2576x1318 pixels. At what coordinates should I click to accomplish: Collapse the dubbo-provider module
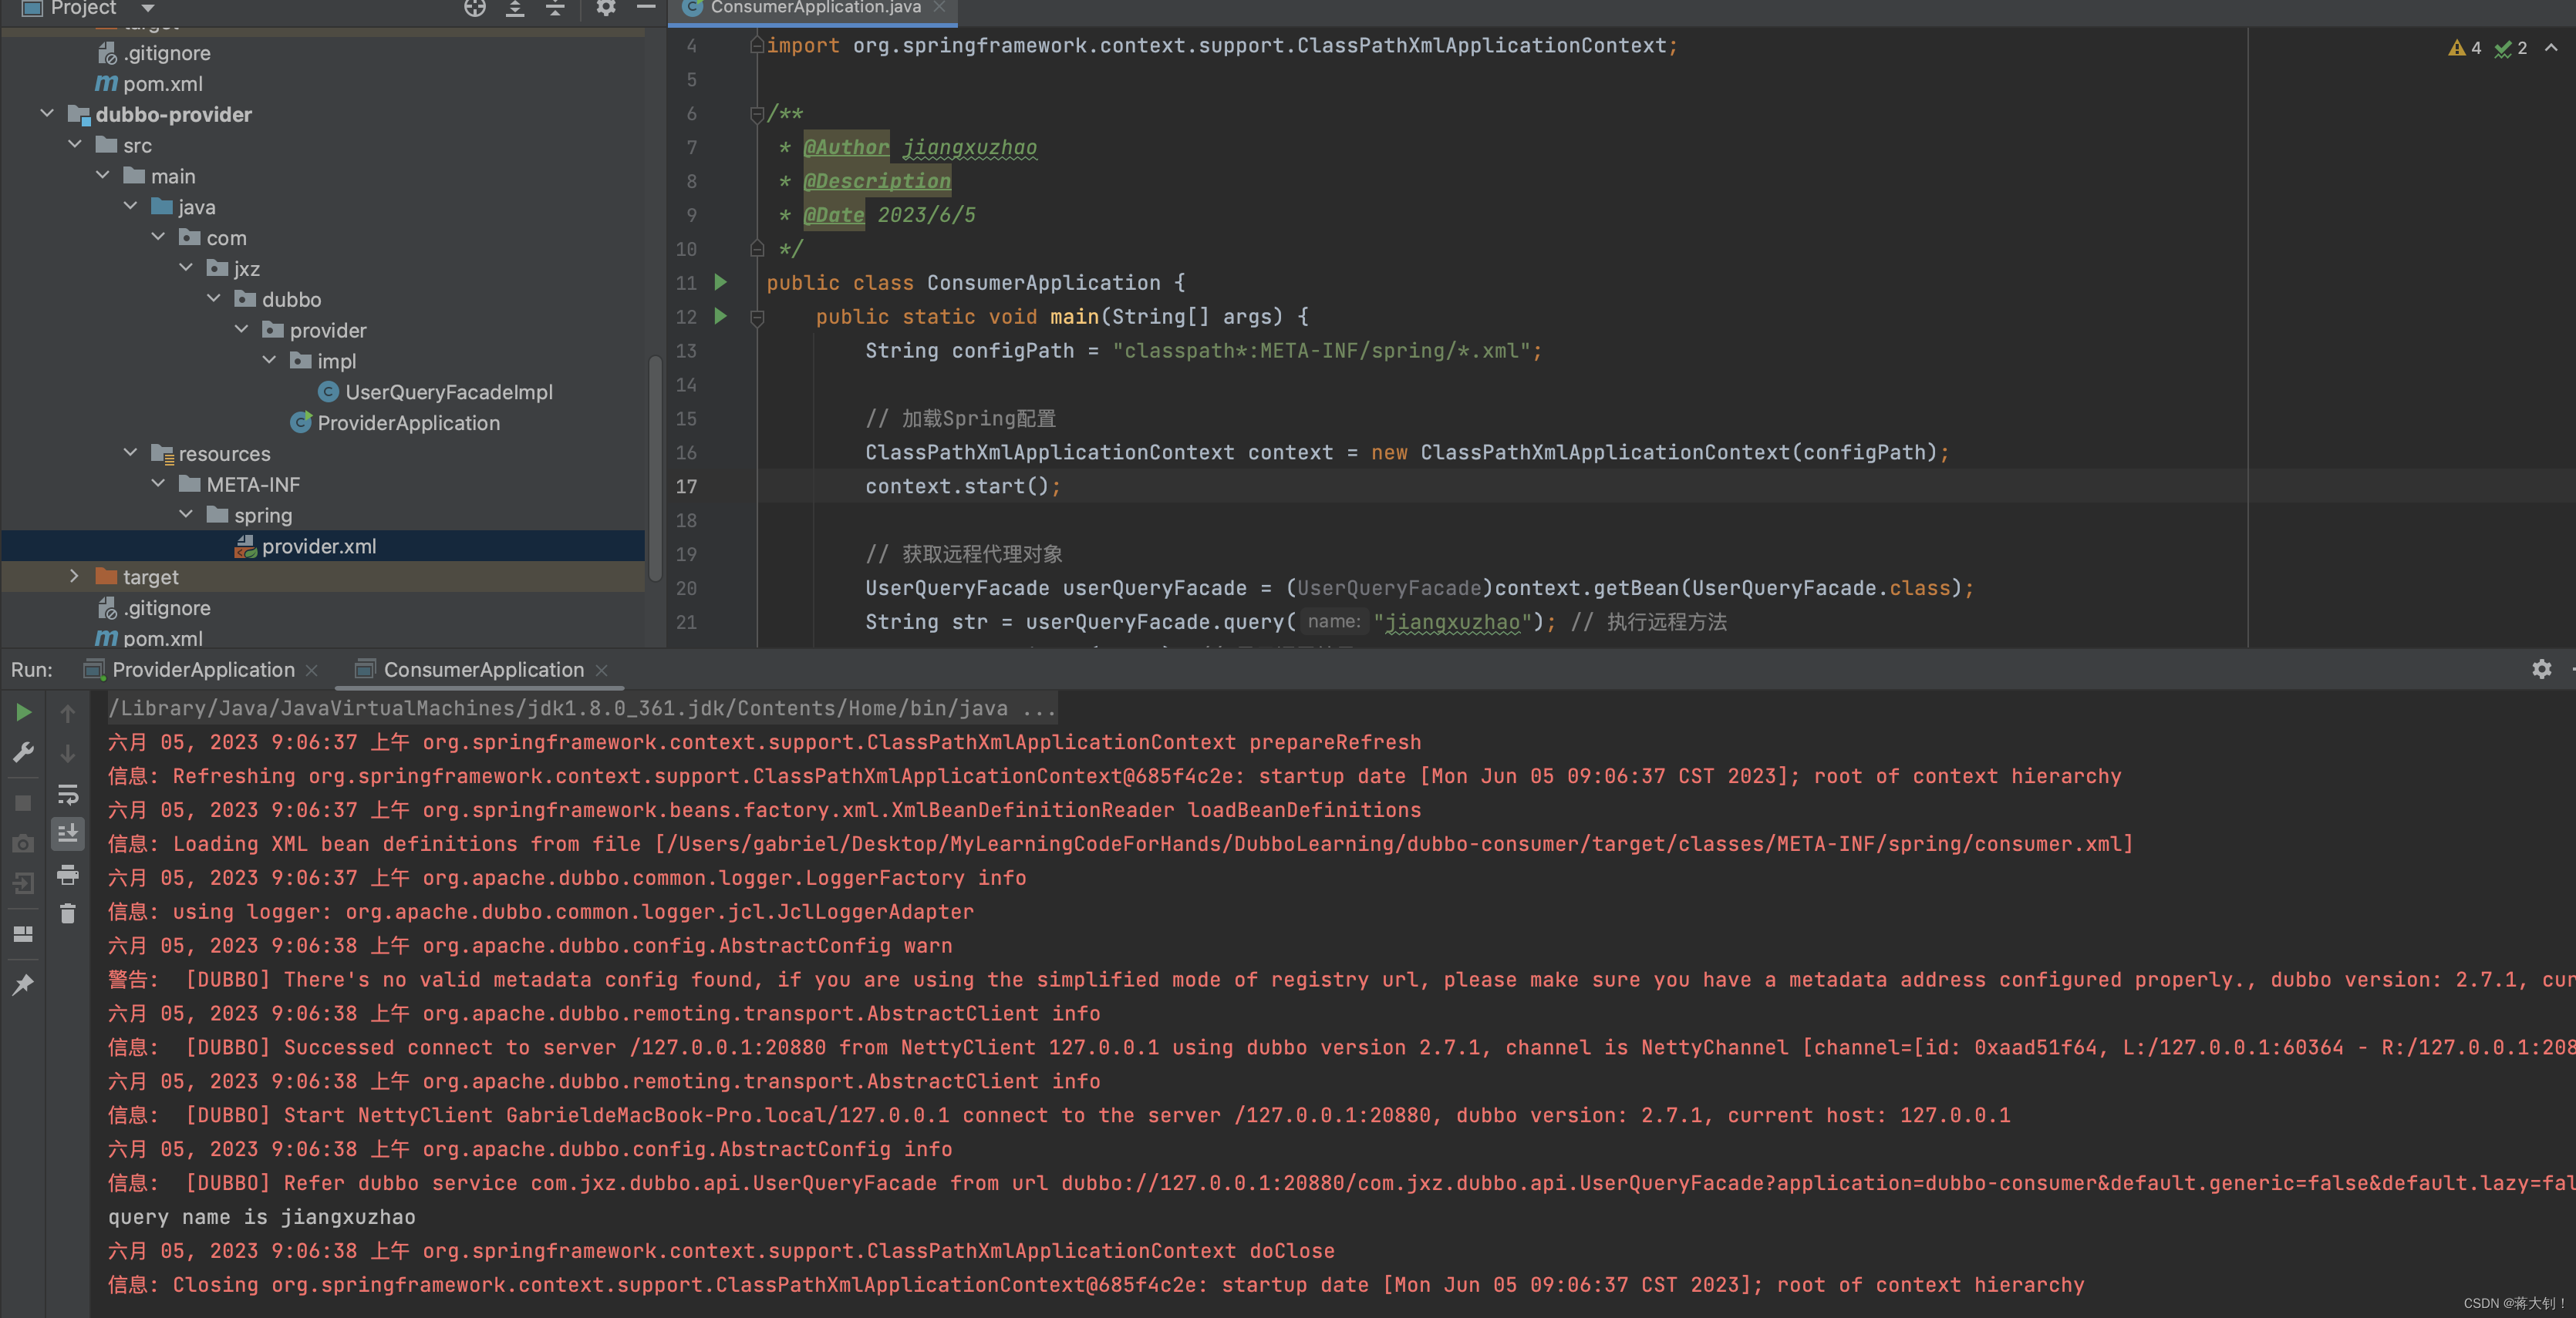point(46,114)
